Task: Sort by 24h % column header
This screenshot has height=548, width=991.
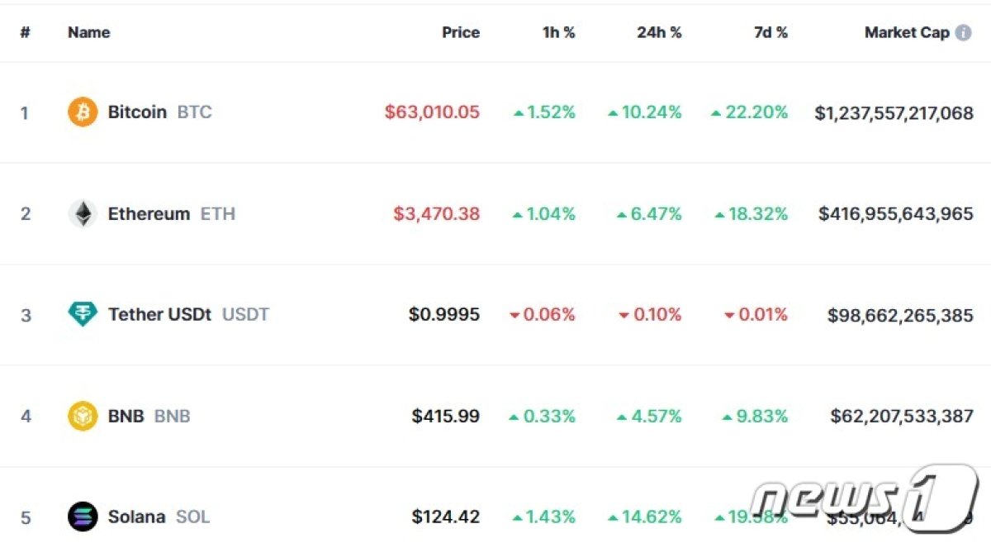Action: pos(659,33)
